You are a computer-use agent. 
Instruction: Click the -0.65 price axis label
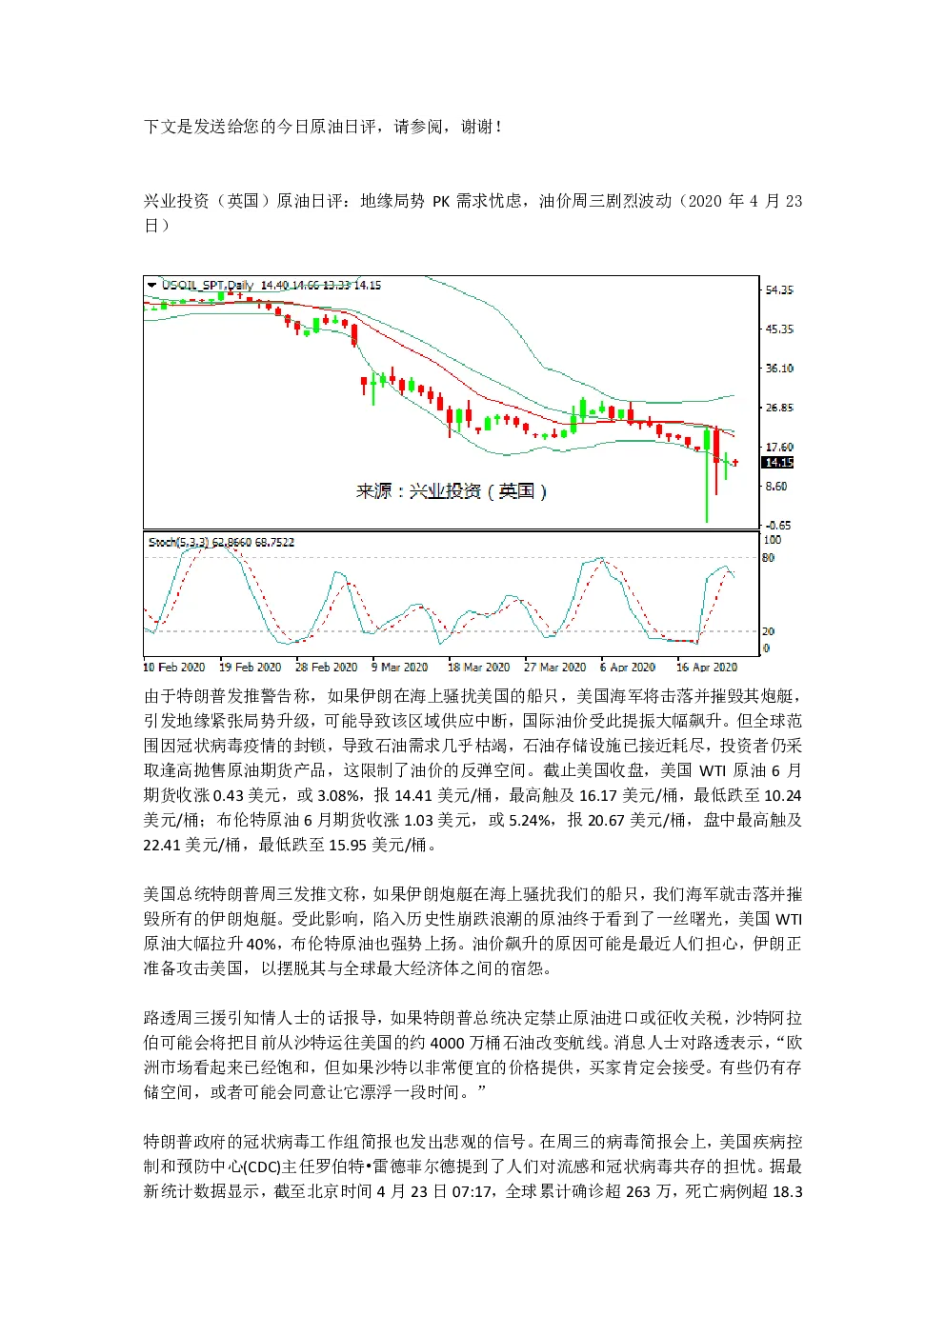[x=778, y=526]
